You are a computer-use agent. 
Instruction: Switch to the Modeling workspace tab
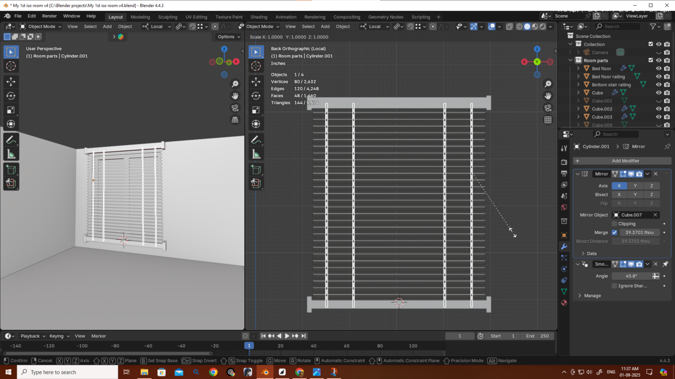point(140,17)
